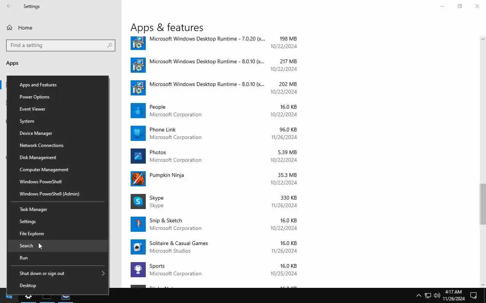Click icon of 202 MB Desktop Runtime 8.0.10
Image resolution: width=486 pixels, height=303 pixels.
(138, 88)
